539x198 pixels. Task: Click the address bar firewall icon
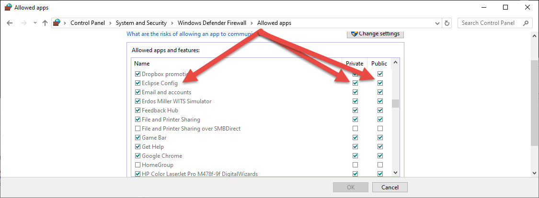coord(57,23)
